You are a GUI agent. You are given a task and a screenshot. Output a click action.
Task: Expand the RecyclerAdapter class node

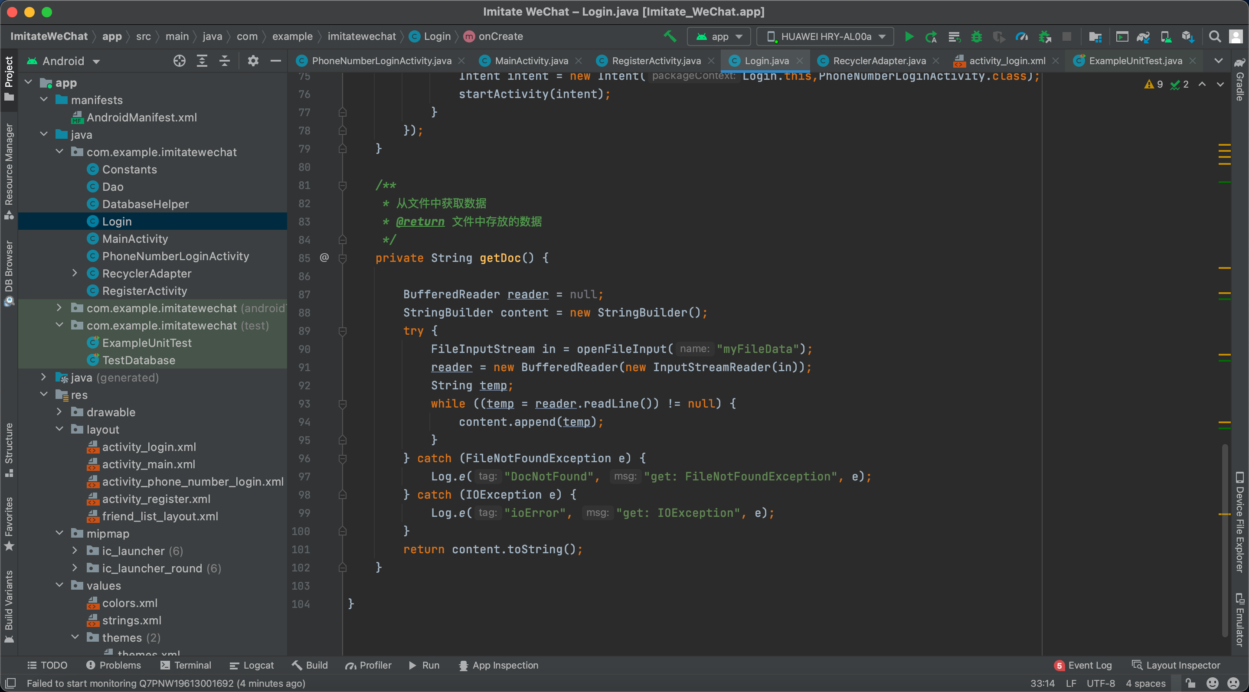click(x=74, y=273)
